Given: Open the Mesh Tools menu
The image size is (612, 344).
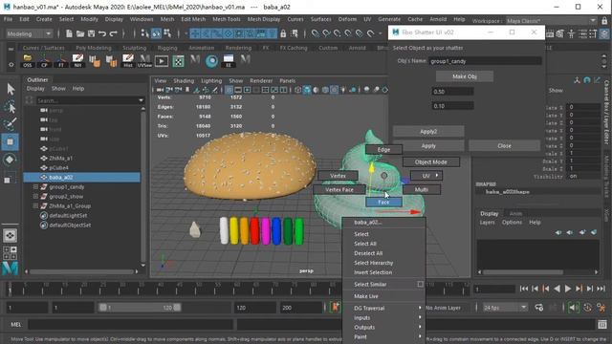Looking at the screenshot, I should coord(226,19).
